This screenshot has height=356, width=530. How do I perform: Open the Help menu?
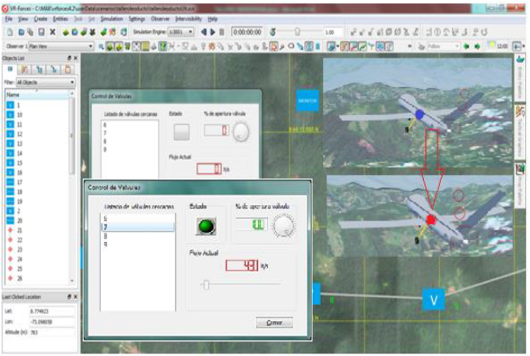[x=213, y=19]
